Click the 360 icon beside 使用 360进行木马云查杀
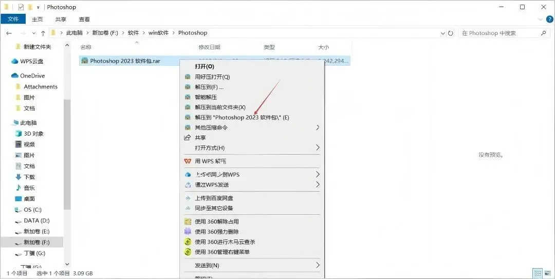The height and width of the screenshot is (279, 555). tap(188, 242)
